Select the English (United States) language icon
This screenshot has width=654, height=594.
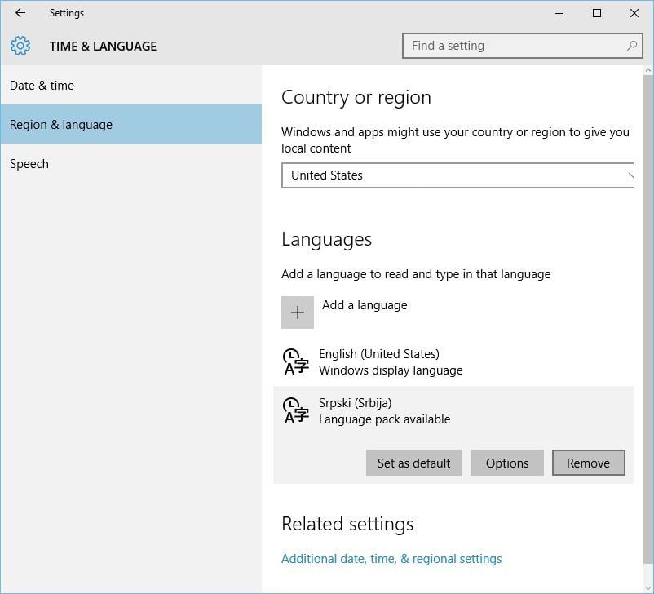click(296, 362)
